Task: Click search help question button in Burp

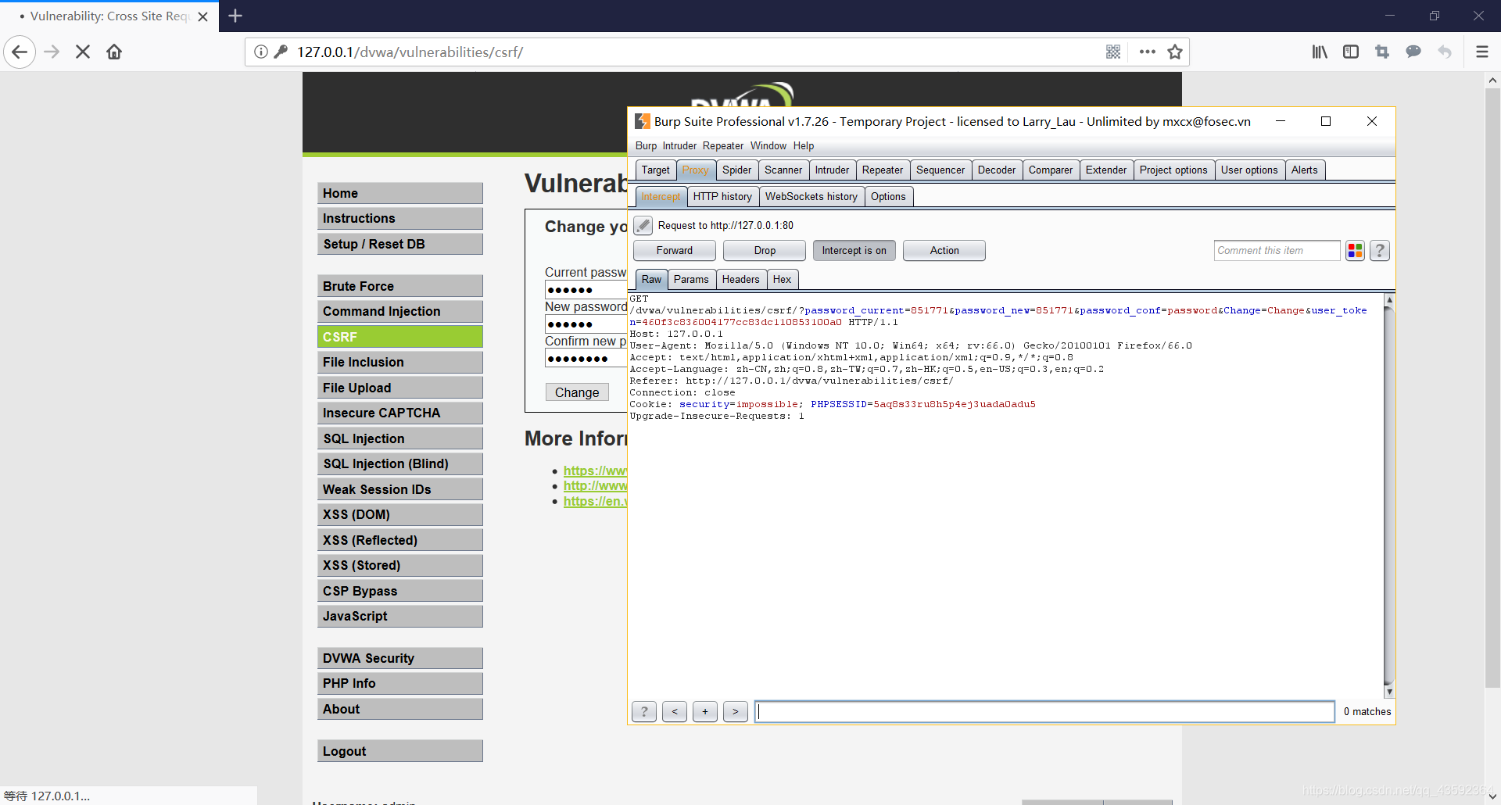Action: 644,711
